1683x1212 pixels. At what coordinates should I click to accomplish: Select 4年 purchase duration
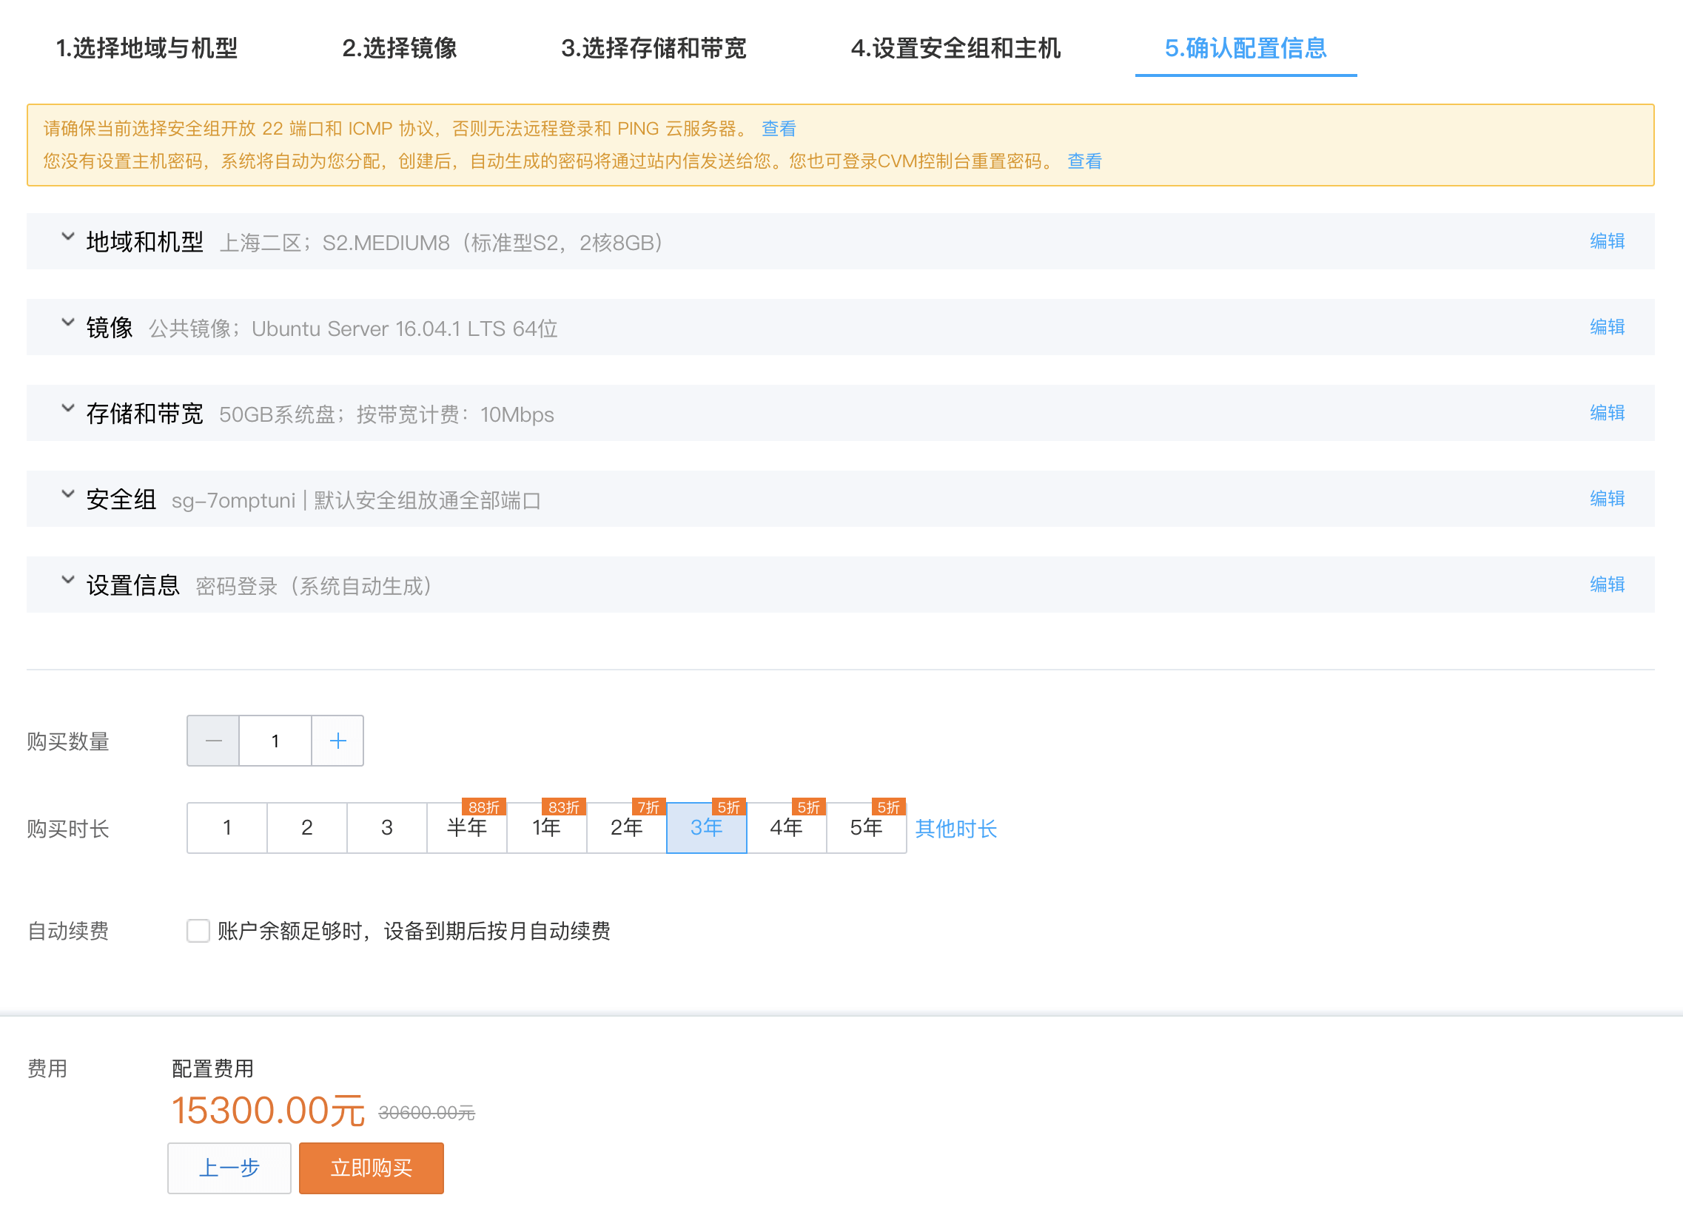coord(787,828)
